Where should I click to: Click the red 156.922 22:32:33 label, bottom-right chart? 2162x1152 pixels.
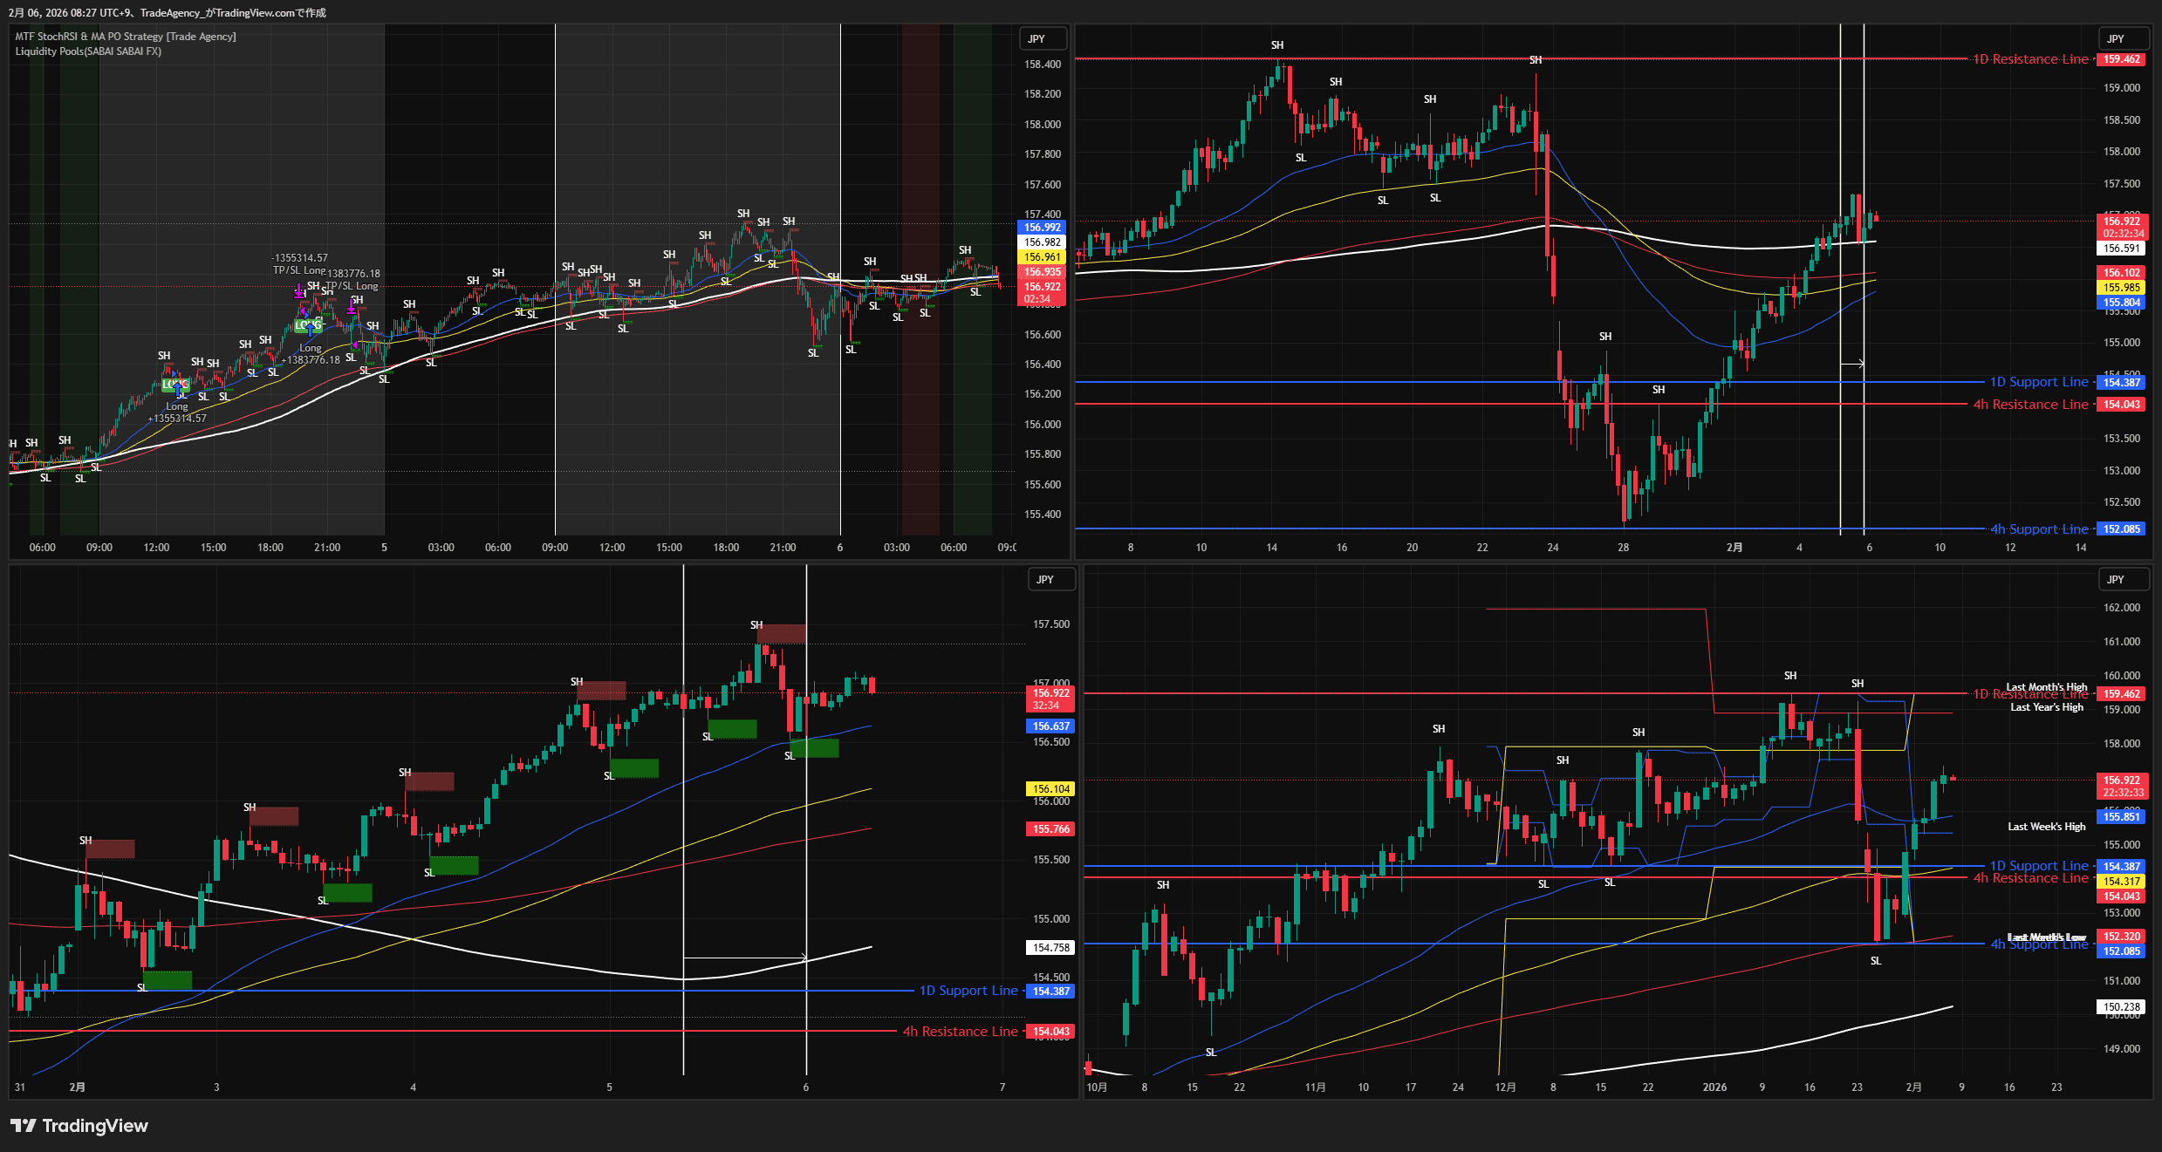point(2122,786)
